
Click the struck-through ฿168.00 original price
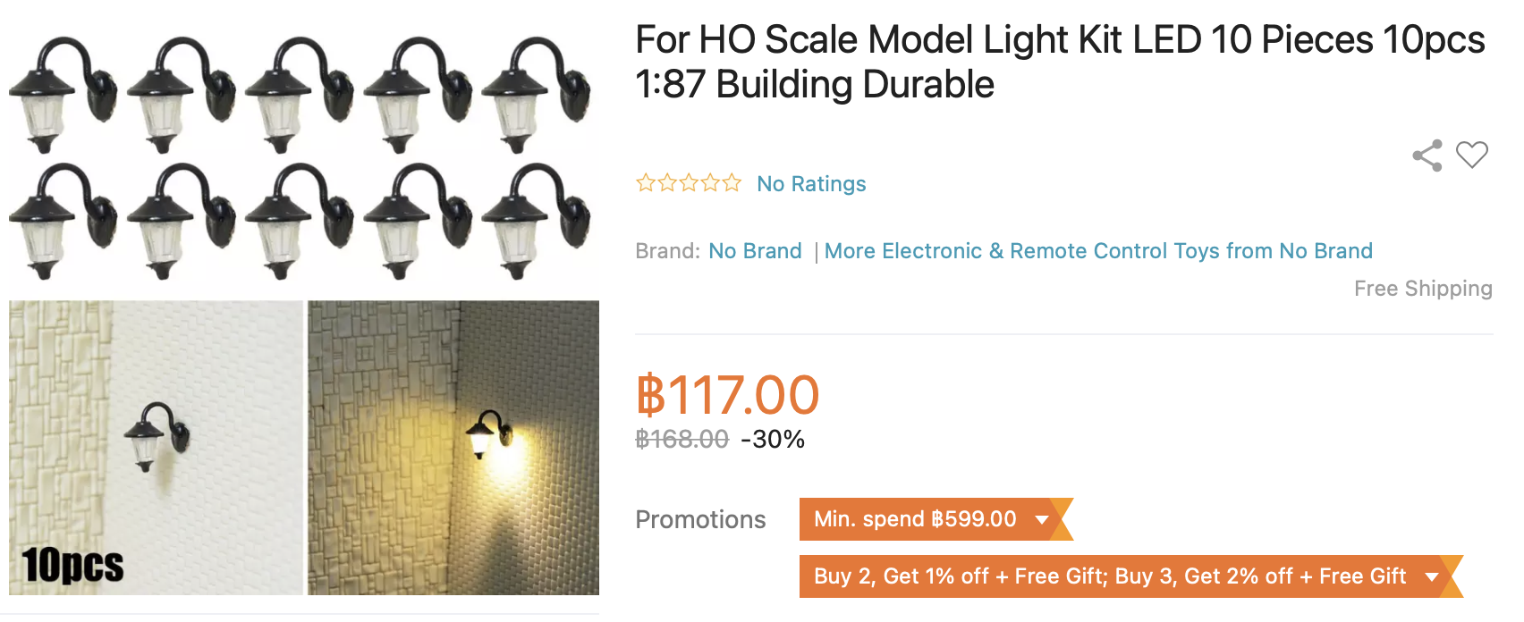tap(682, 439)
